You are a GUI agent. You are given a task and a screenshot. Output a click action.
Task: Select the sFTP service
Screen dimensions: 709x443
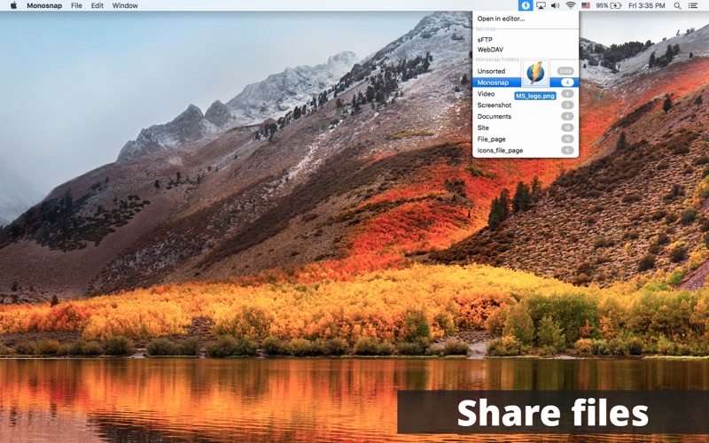click(x=485, y=39)
